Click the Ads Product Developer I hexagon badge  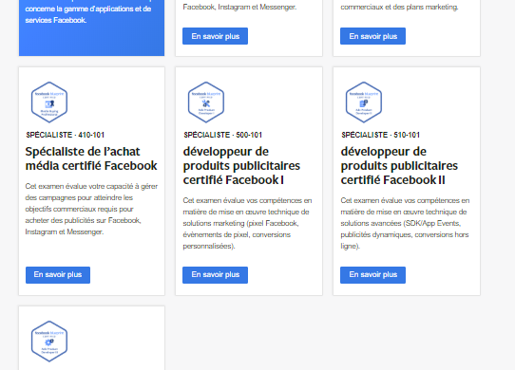pos(206,102)
